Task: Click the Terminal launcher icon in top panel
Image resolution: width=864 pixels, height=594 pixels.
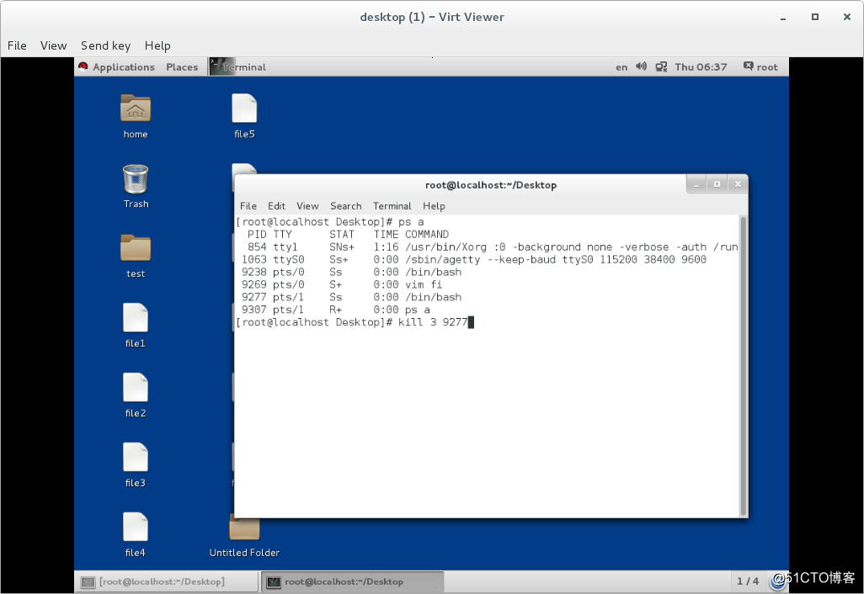Action: point(222,66)
